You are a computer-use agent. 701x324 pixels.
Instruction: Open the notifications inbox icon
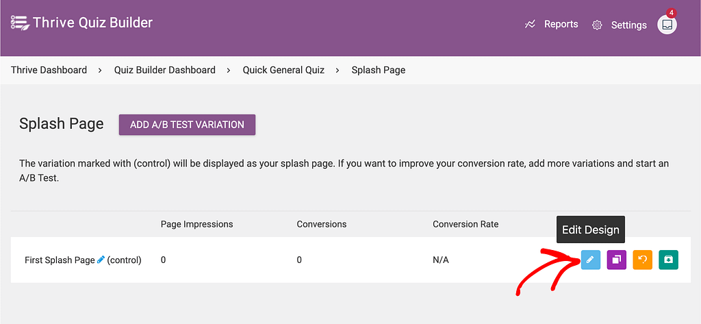pos(667,25)
